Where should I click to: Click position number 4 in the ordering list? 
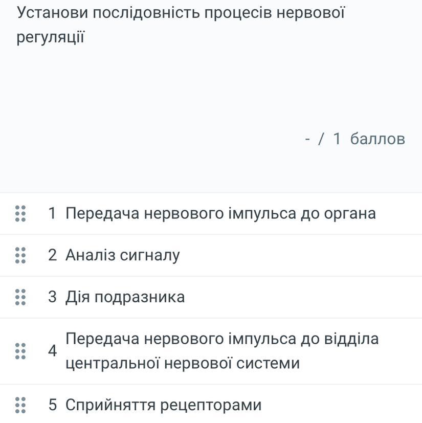[52, 351]
